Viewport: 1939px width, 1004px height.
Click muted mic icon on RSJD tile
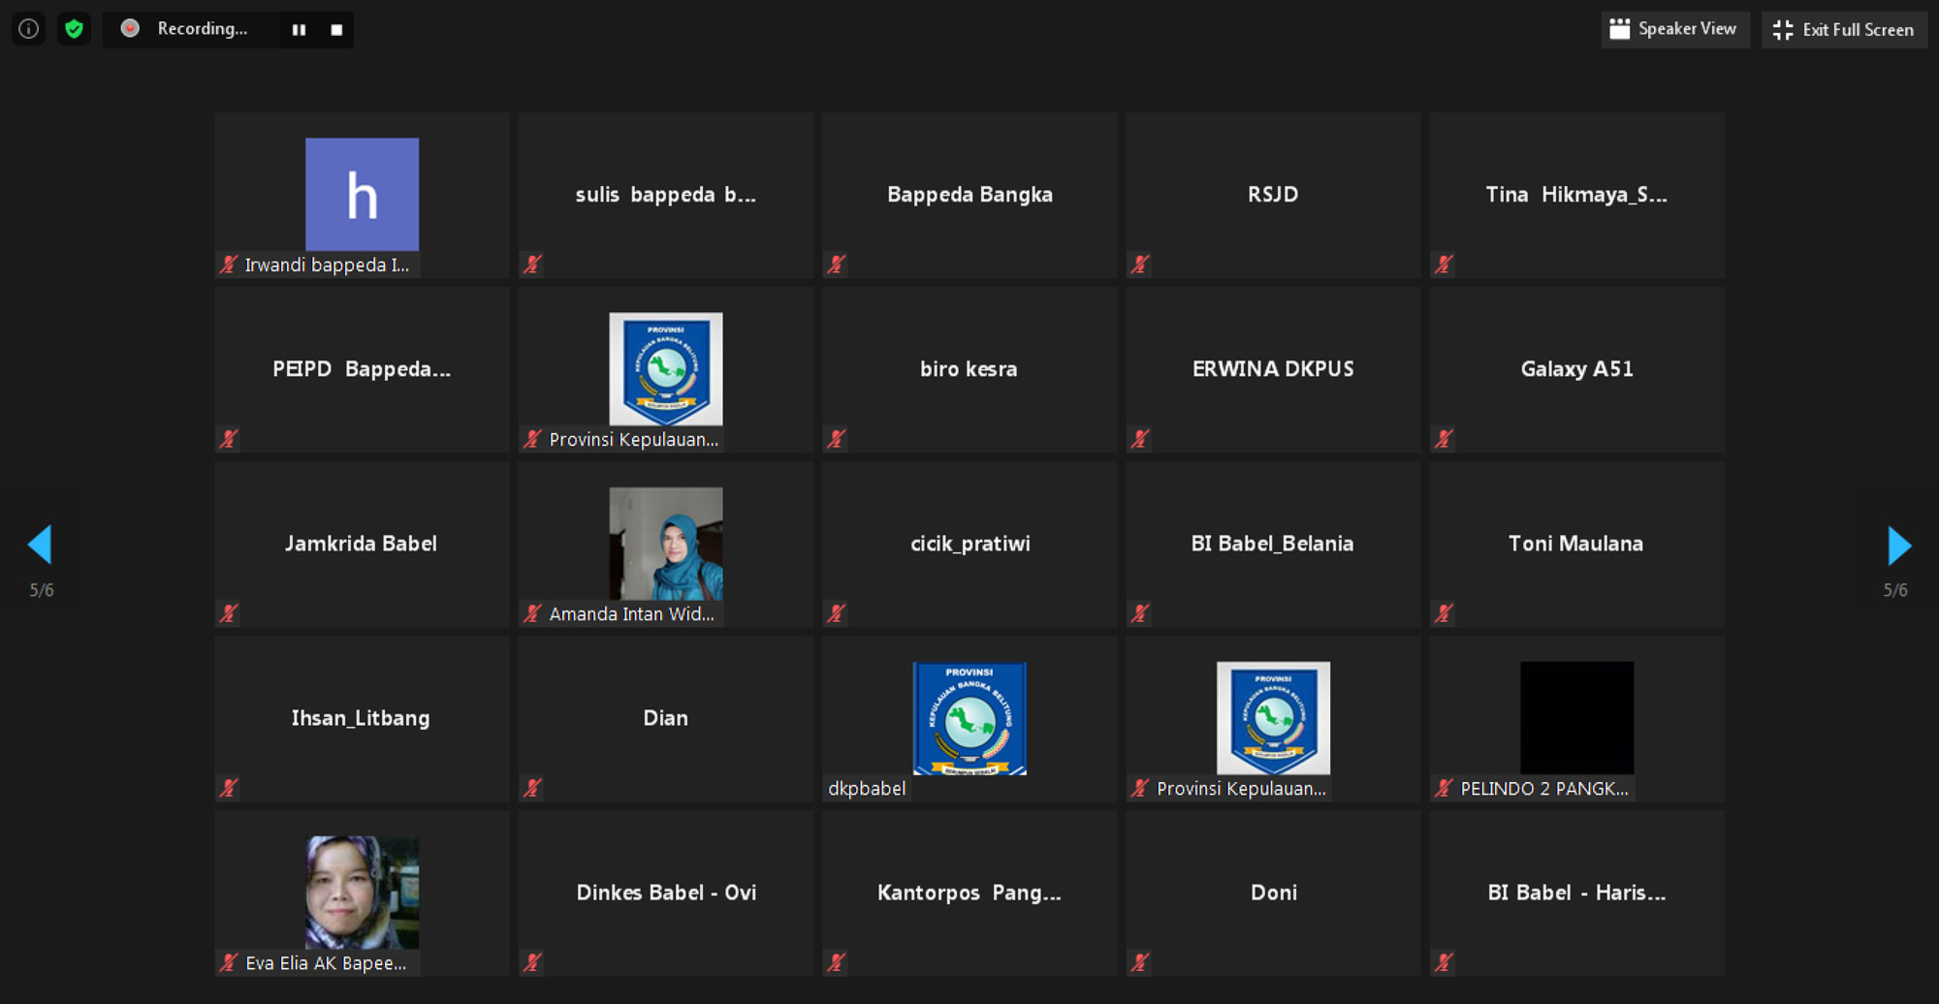1140,264
